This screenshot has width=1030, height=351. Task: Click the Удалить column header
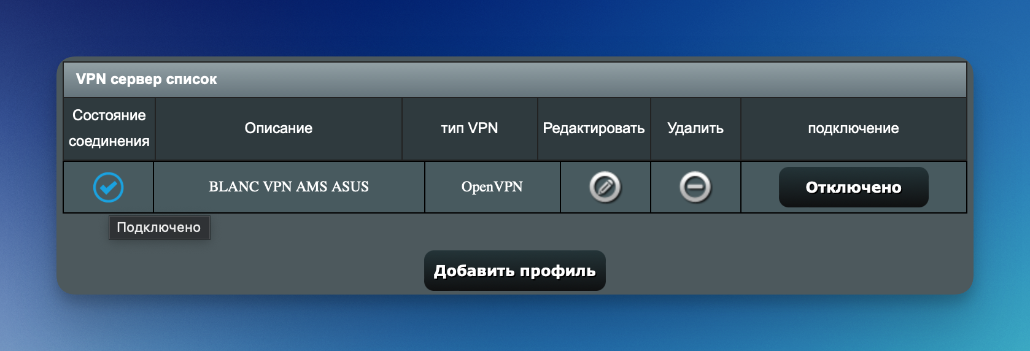[x=695, y=128]
